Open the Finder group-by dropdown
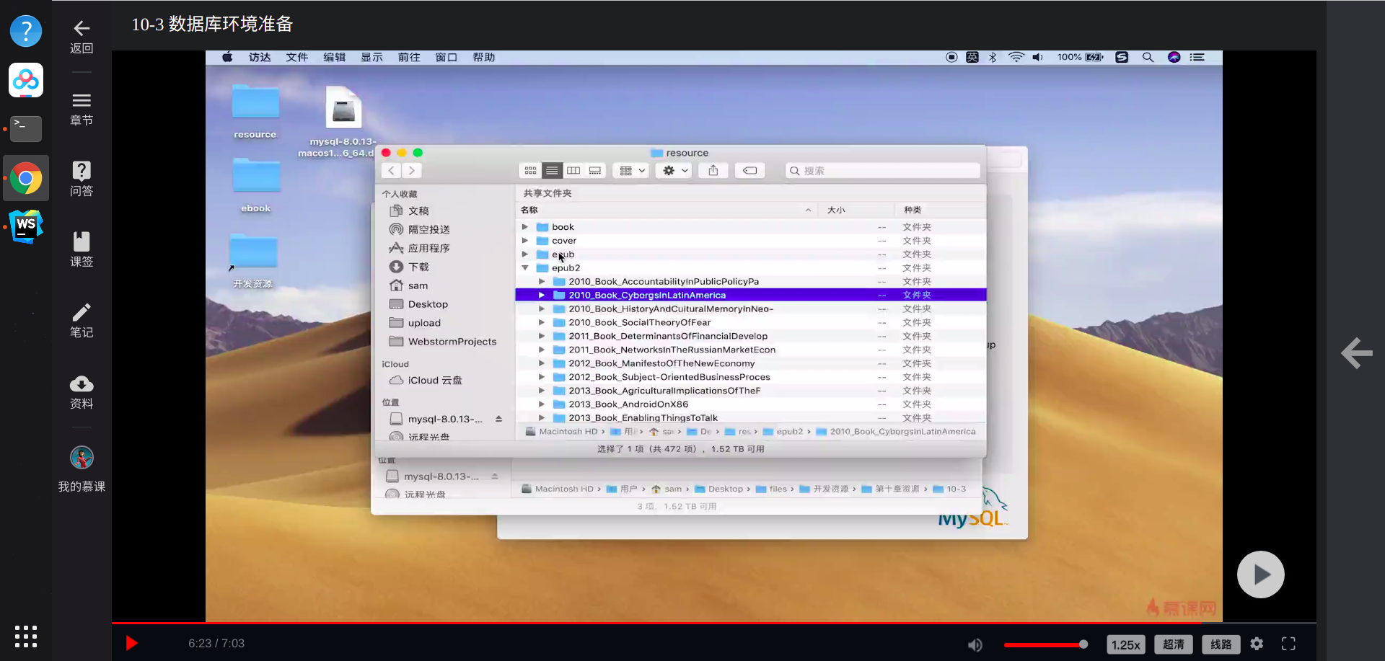This screenshot has width=1385, height=661. tap(630, 171)
